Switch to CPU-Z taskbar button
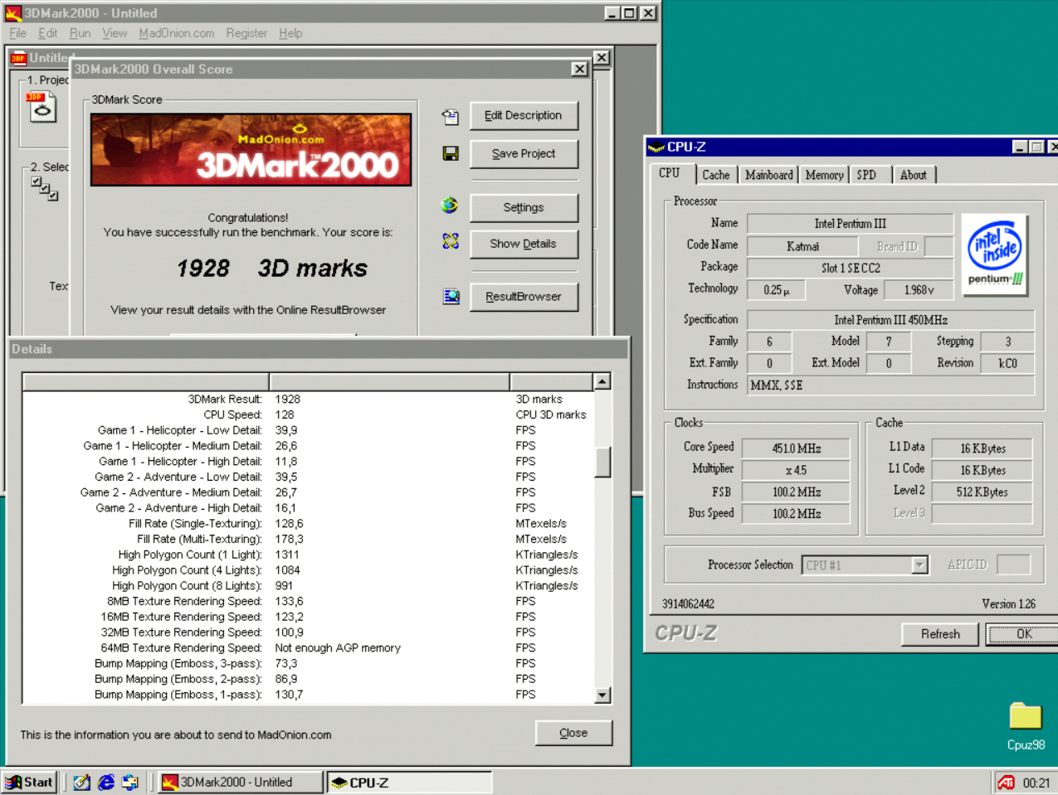 pos(409,783)
